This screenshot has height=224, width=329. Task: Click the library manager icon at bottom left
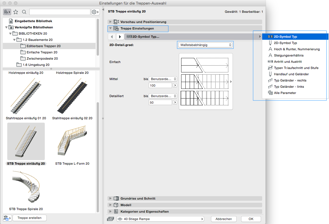7,218
